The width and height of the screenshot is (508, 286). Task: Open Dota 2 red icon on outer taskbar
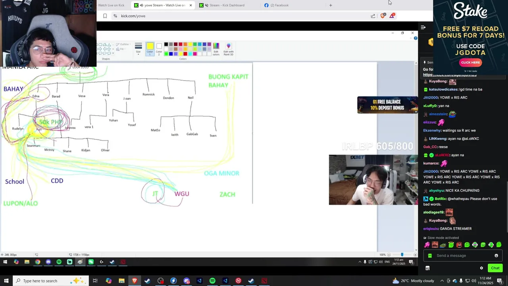(x=264, y=281)
